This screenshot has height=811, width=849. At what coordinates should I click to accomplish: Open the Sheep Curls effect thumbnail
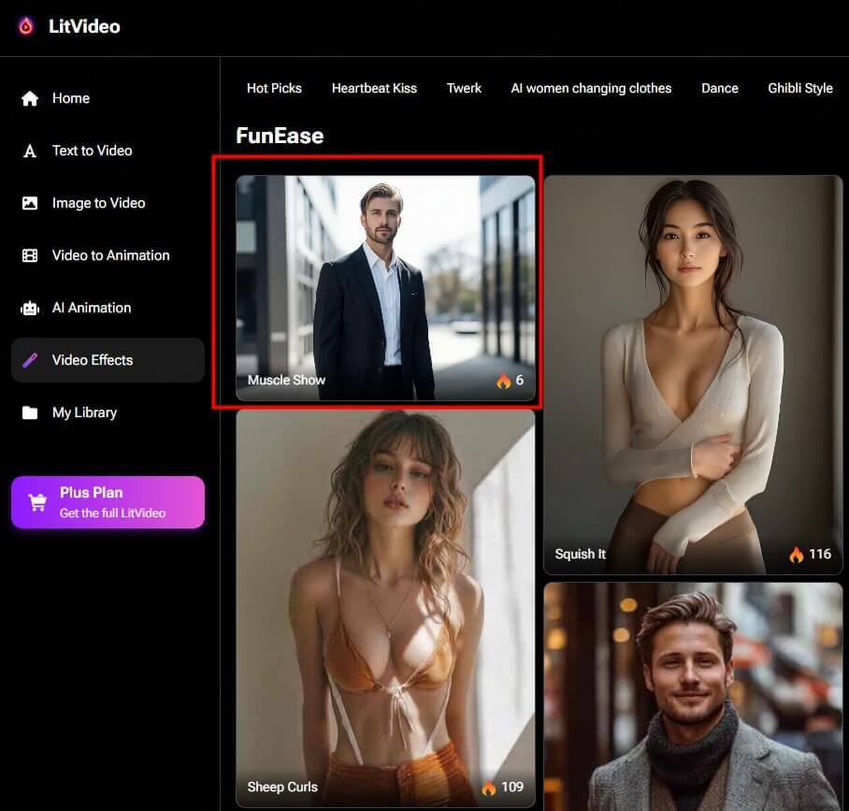coord(385,608)
